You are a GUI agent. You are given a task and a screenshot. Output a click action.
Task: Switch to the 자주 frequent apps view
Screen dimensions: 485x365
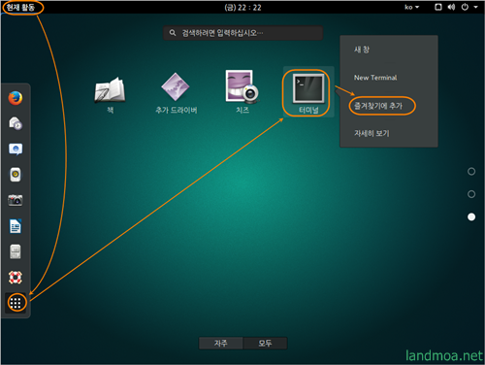point(220,343)
